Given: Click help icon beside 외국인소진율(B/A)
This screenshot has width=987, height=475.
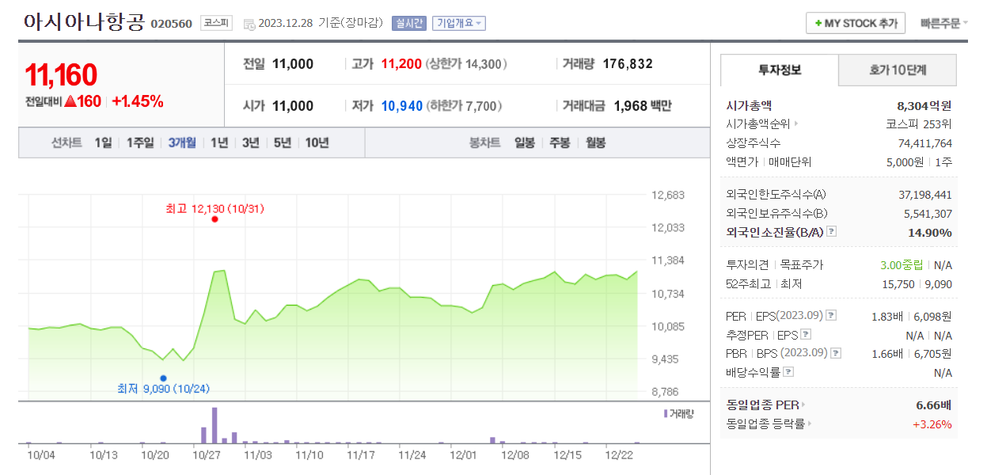Looking at the screenshot, I should click(831, 232).
